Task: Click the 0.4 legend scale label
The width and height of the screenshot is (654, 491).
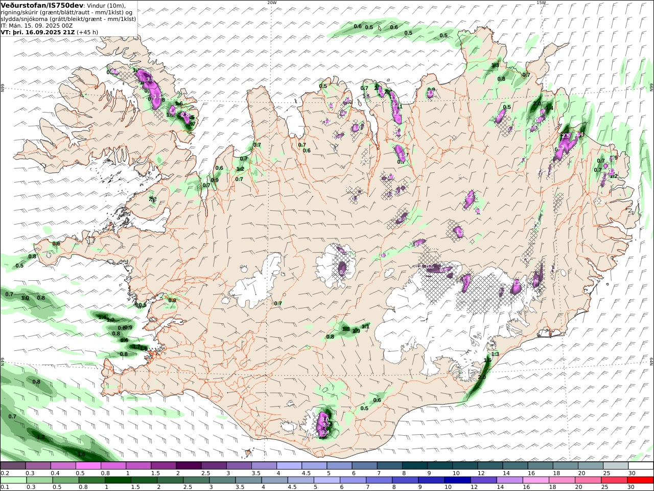Action: (x=56, y=473)
